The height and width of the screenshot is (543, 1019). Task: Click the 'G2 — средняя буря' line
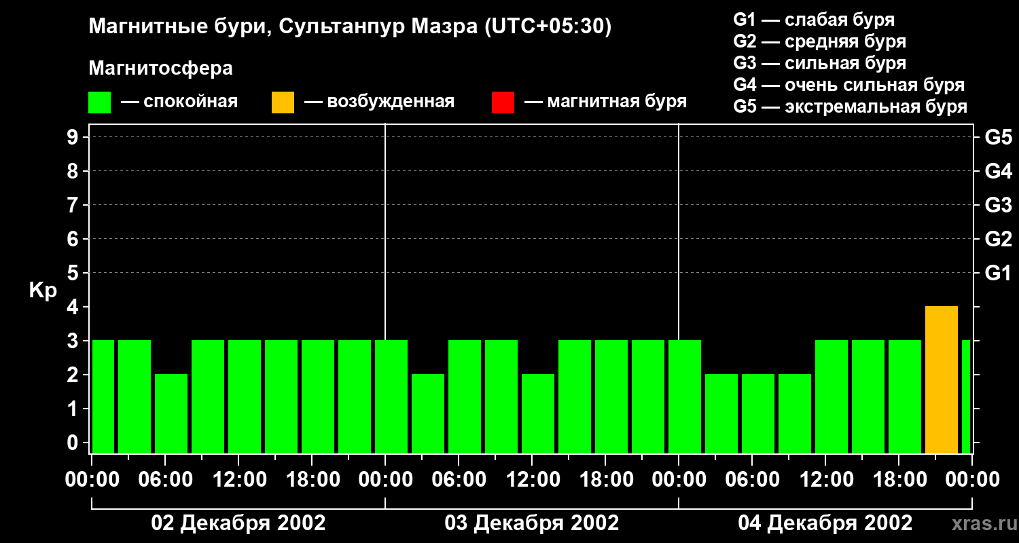point(820,41)
